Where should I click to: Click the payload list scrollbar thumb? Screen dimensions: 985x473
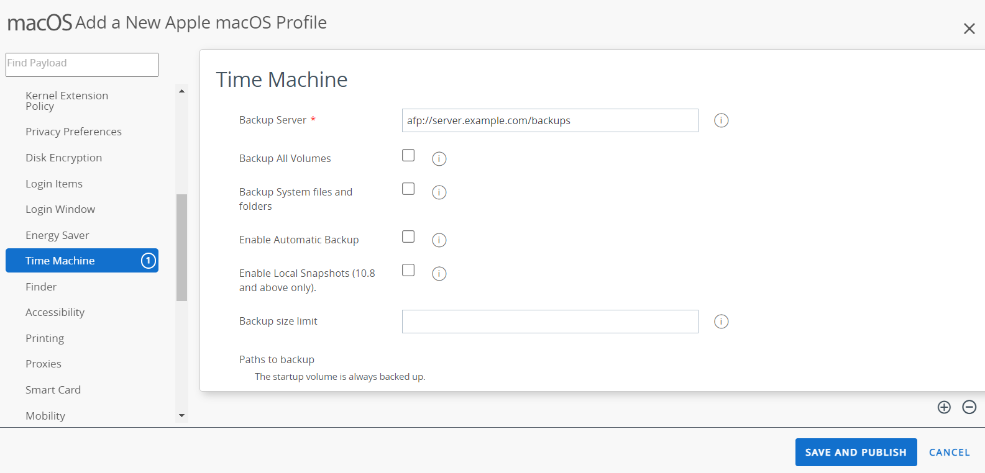(x=181, y=248)
